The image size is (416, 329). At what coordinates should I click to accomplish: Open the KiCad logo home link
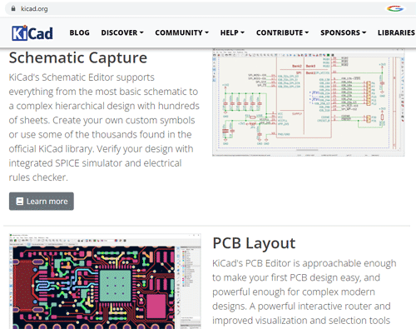32,33
